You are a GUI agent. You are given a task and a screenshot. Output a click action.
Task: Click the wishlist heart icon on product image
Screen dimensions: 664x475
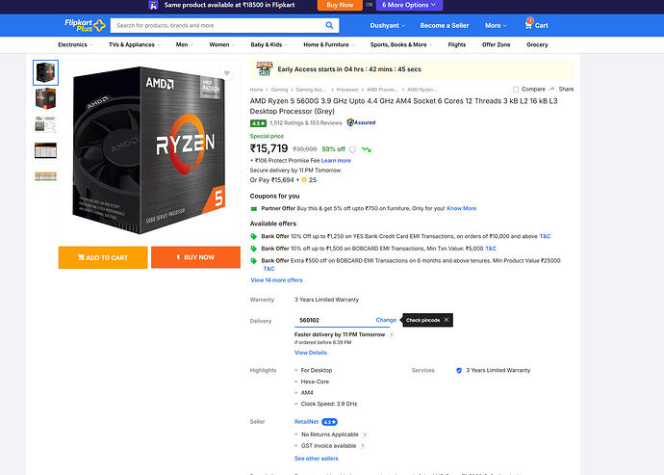coord(227,73)
